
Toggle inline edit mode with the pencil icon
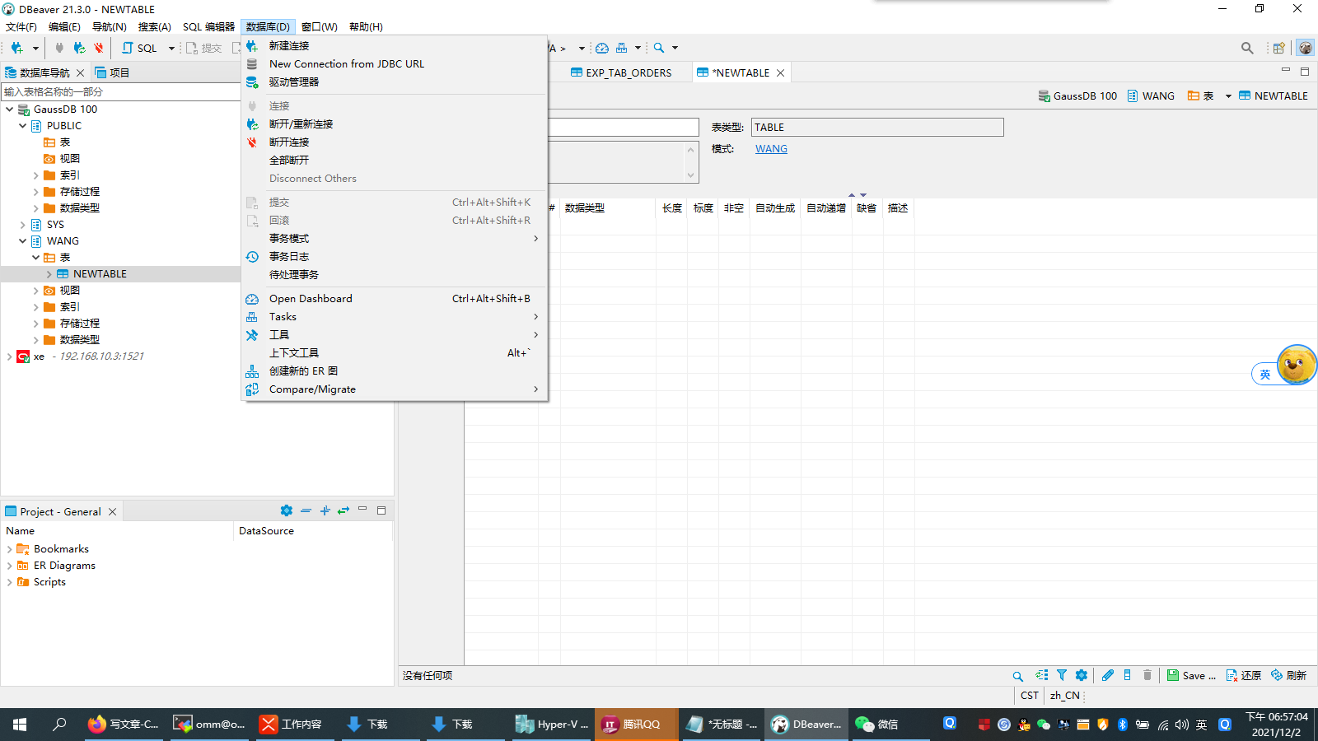[x=1107, y=675]
